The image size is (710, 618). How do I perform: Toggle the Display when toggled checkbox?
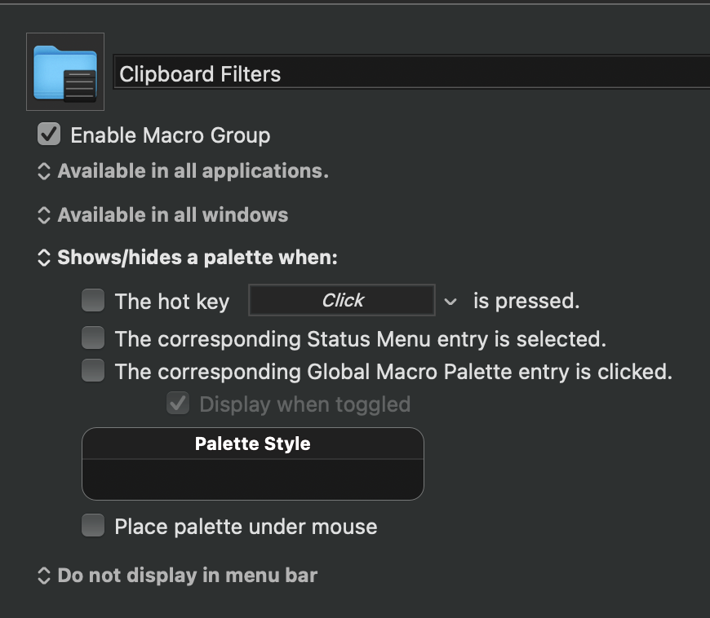[178, 403]
